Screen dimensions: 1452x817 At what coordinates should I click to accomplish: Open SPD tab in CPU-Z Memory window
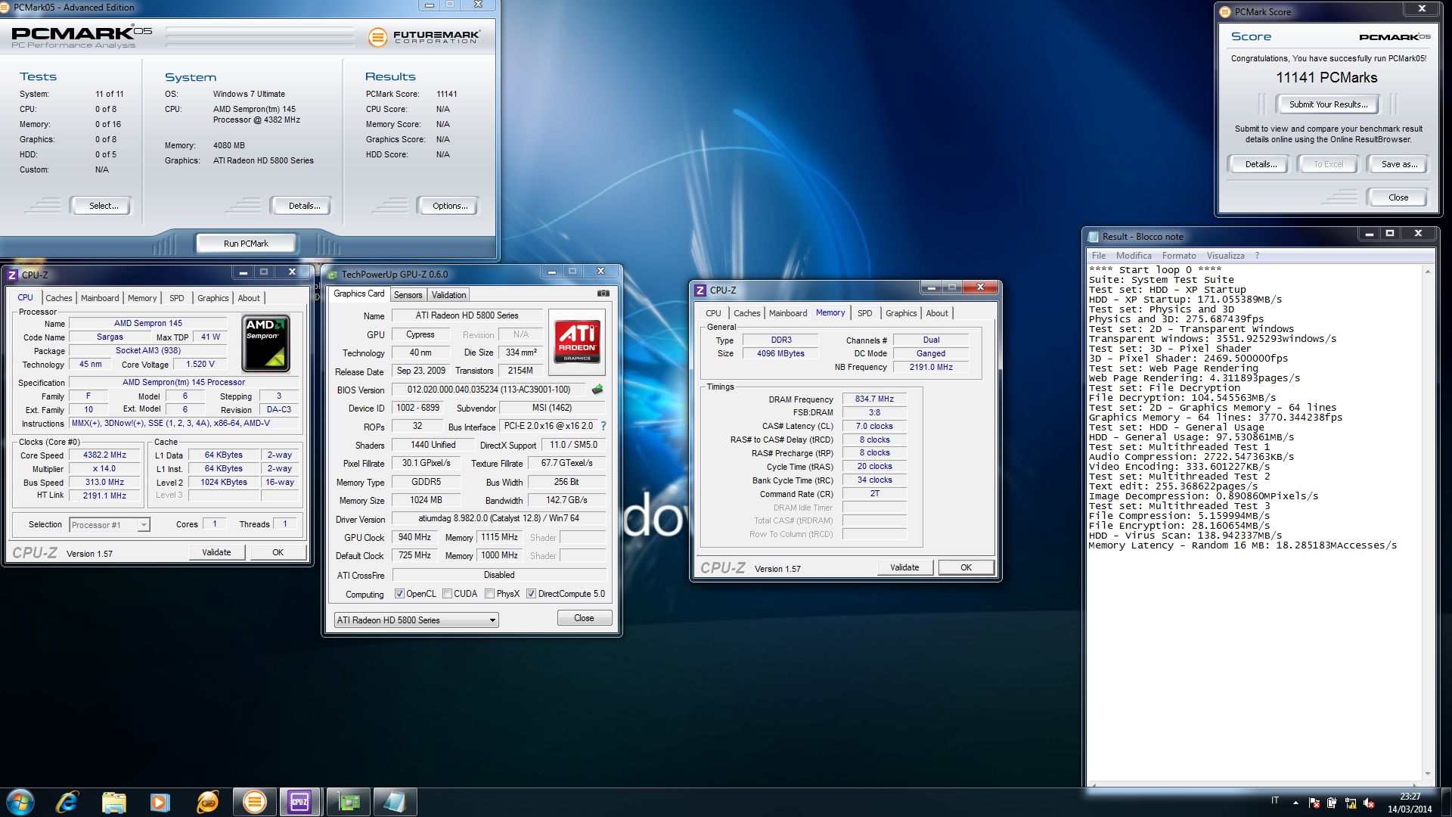click(x=864, y=313)
